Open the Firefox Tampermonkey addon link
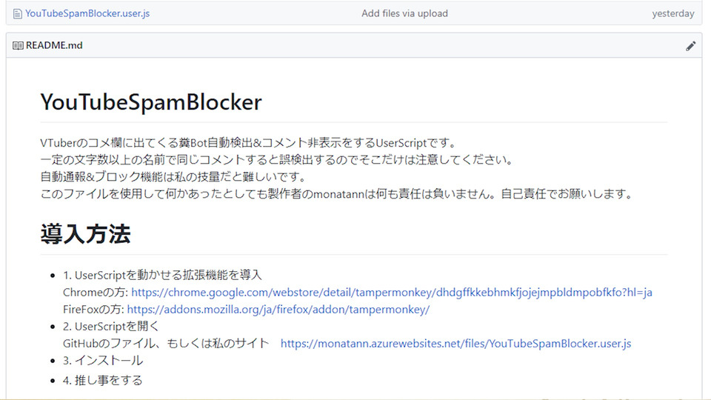The height and width of the screenshot is (400, 711). tap(278, 310)
